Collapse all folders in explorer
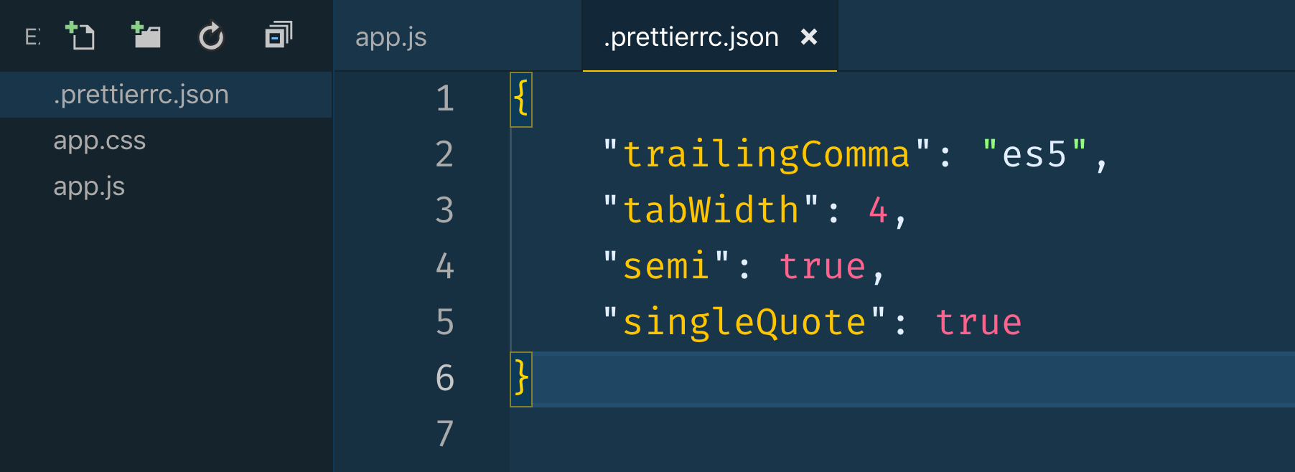This screenshot has height=472, width=1295. coord(279,35)
